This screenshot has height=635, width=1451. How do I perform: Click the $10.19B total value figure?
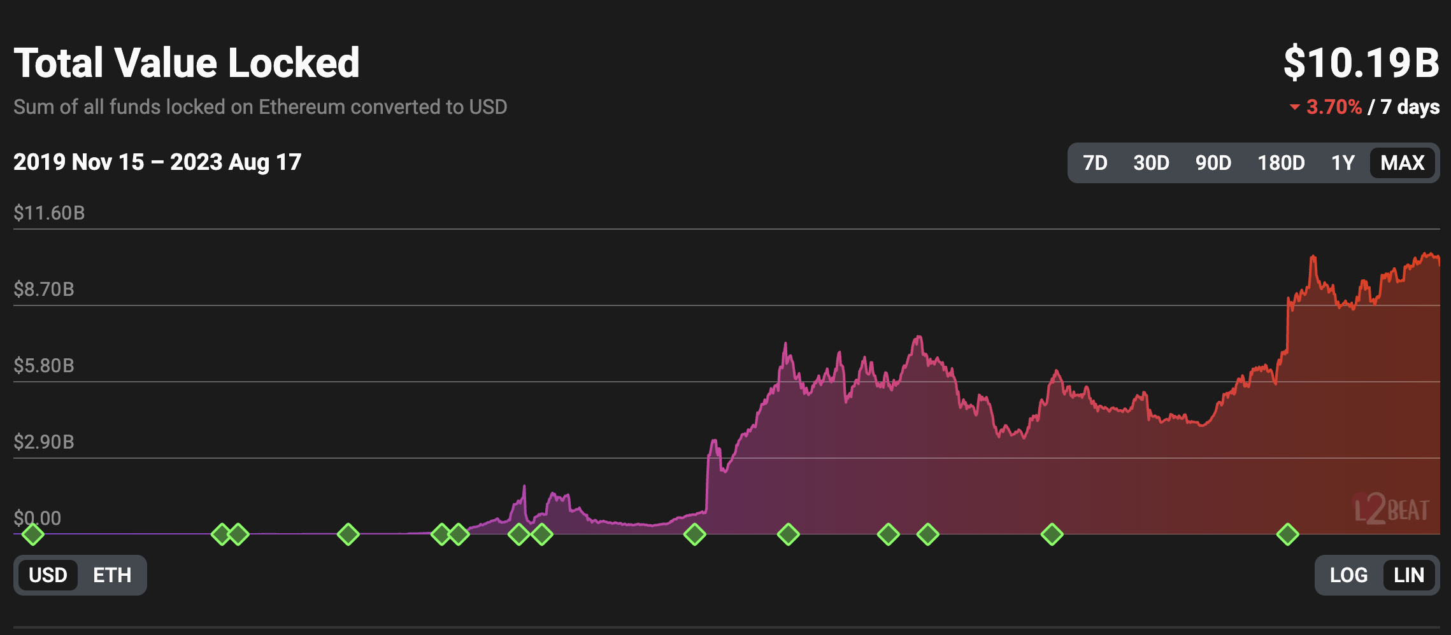coord(1361,63)
